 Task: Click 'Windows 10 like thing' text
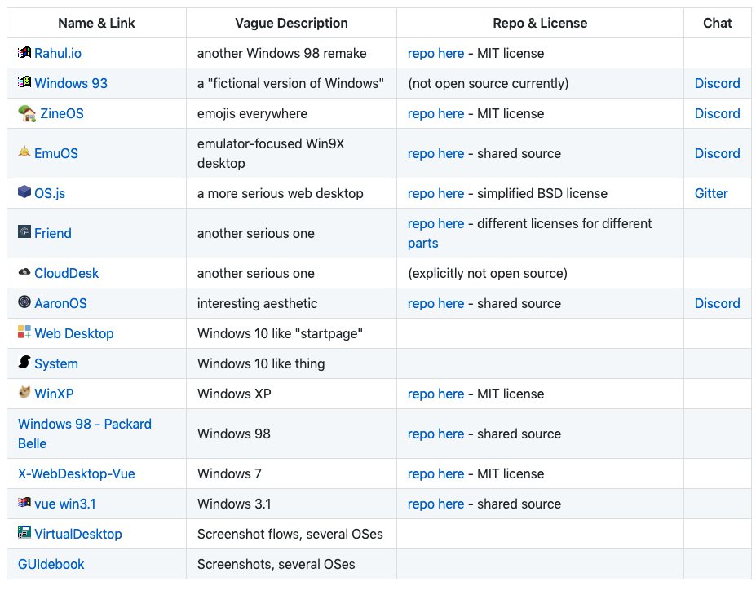pos(261,364)
